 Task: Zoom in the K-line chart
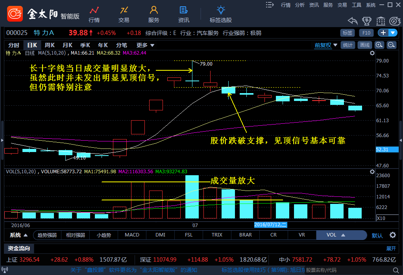379,45
